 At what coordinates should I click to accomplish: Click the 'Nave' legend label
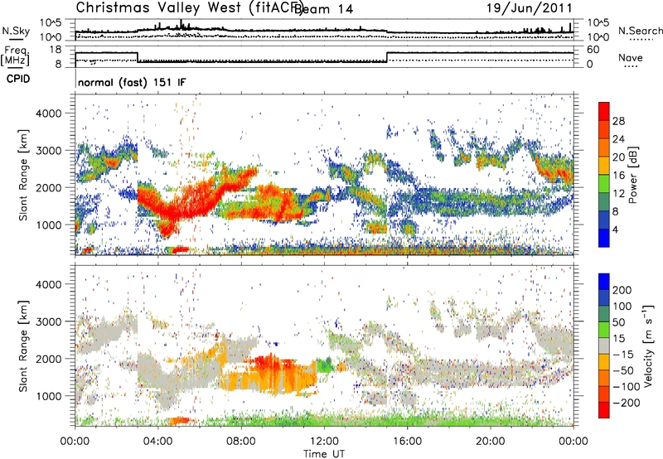click(631, 57)
